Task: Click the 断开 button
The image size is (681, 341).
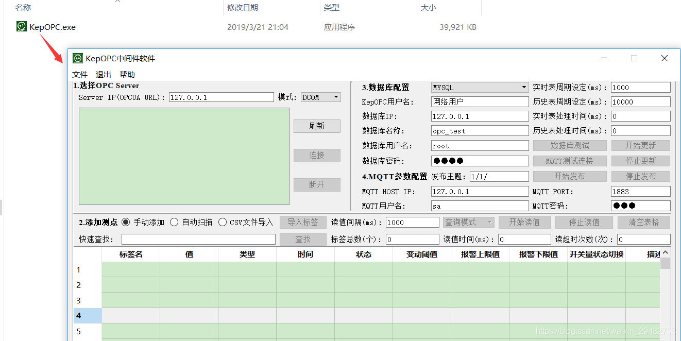Action: click(317, 185)
